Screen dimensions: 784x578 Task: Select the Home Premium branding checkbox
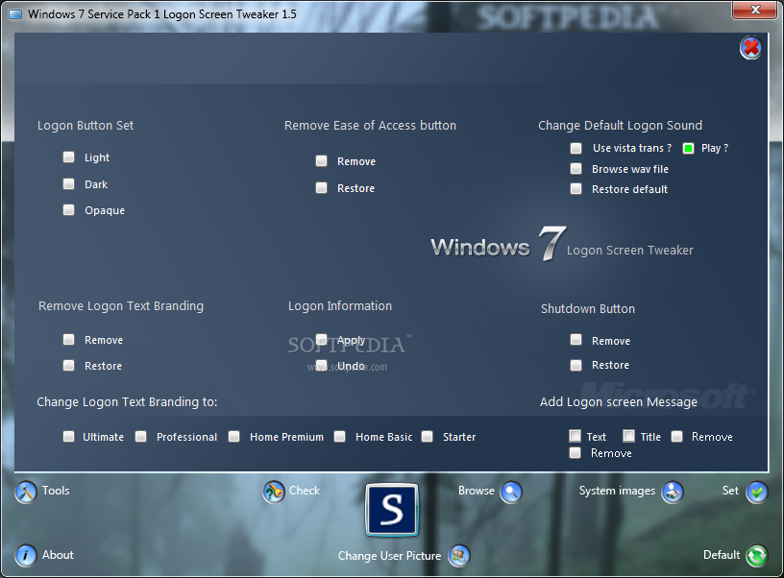(x=234, y=437)
